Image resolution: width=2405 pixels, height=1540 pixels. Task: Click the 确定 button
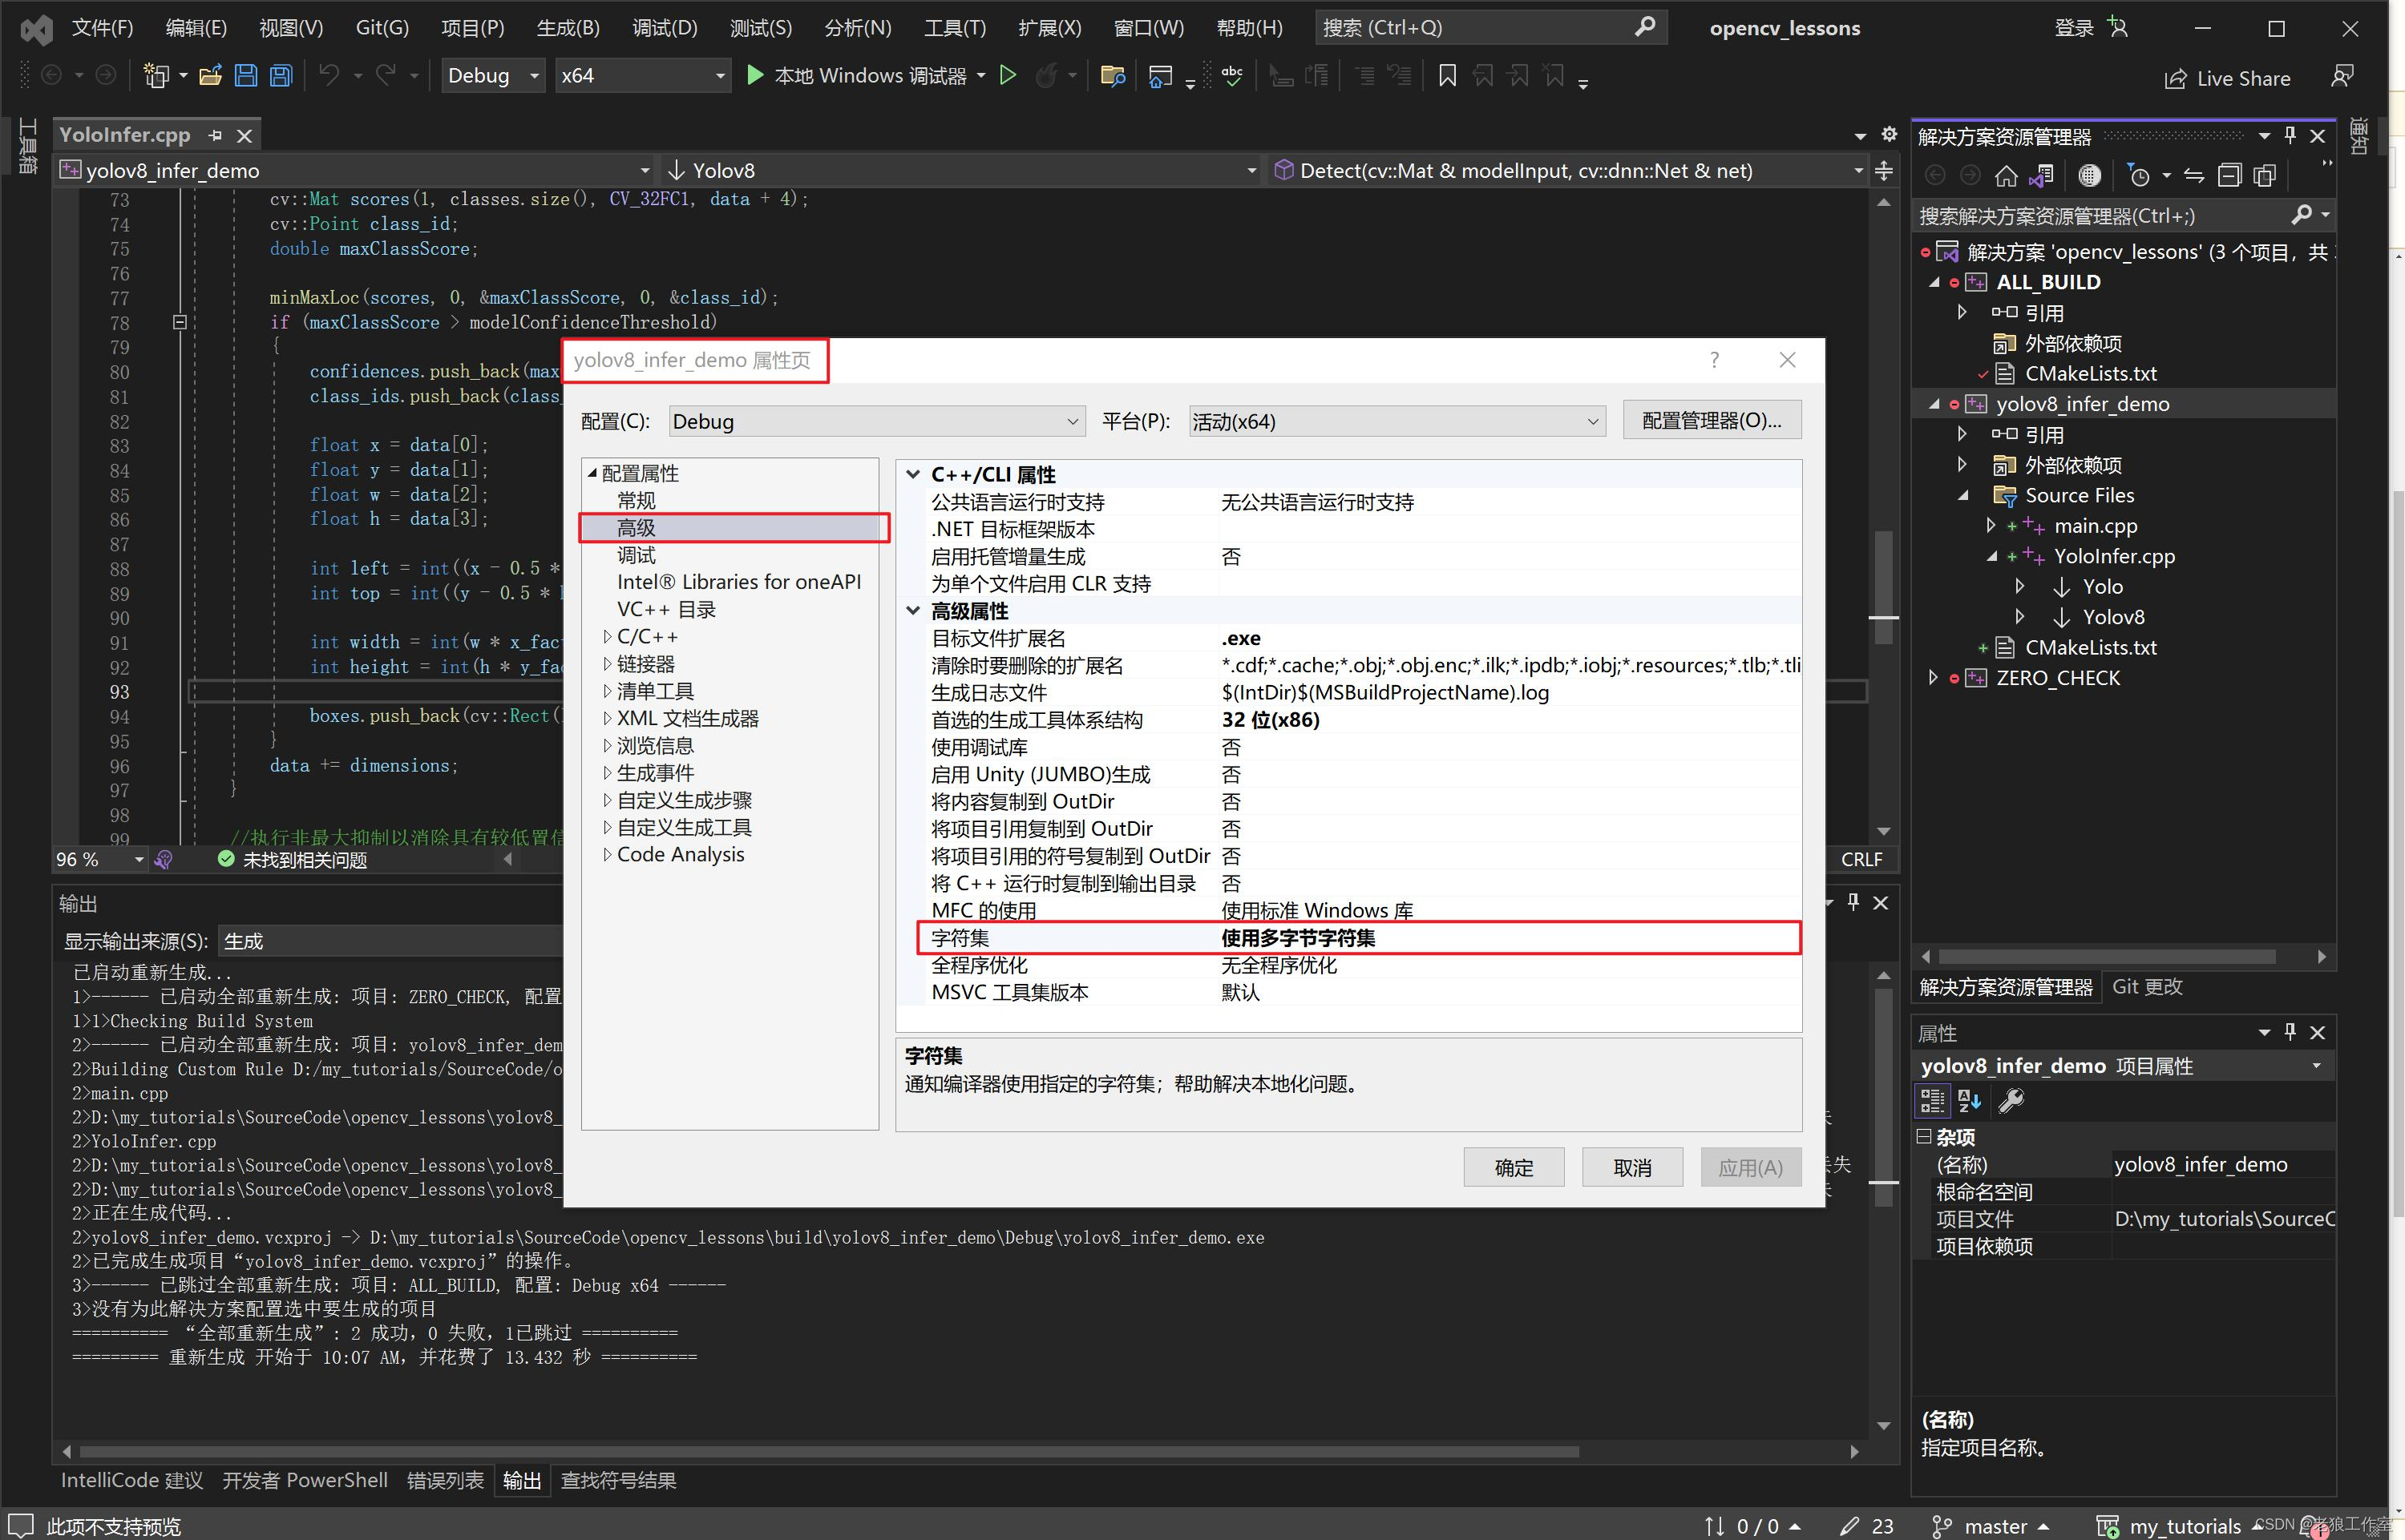click(x=1513, y=1167)
